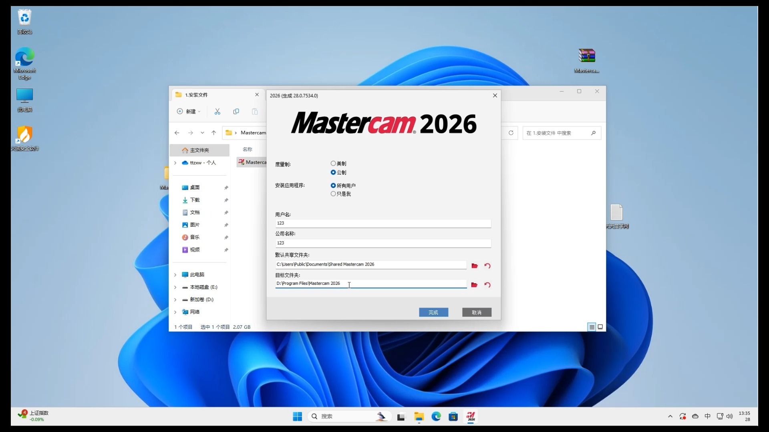Expand the 此电脑 tree node

[175, 275]
